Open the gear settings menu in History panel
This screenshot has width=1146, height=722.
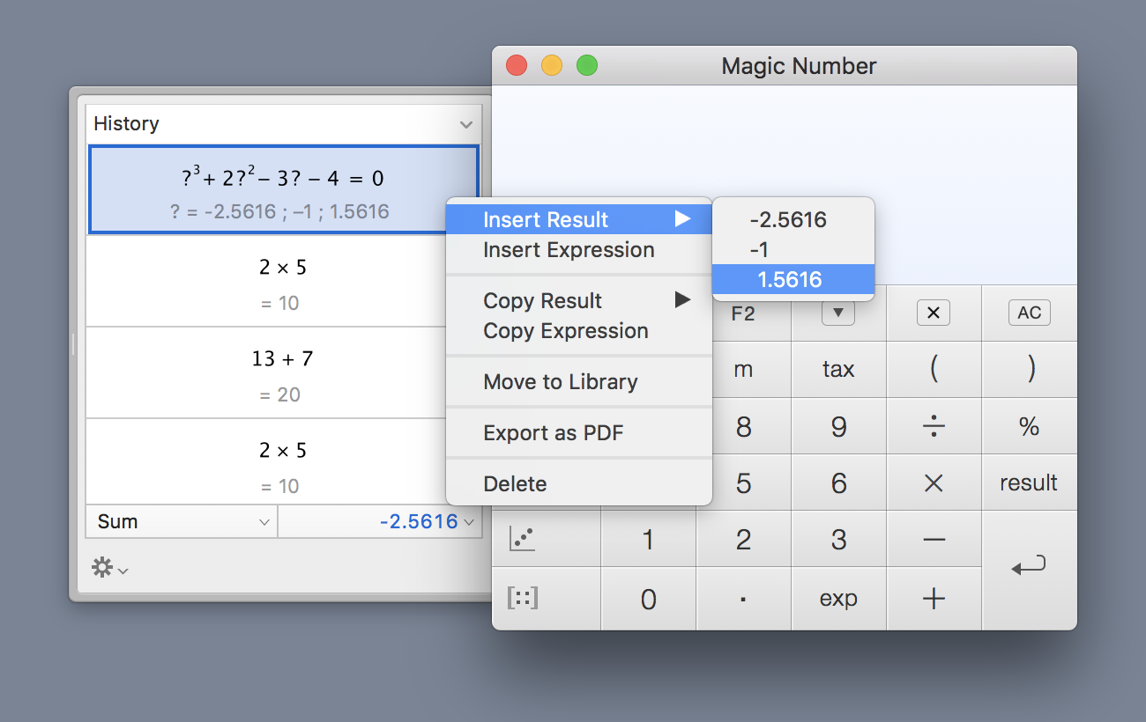109,568
